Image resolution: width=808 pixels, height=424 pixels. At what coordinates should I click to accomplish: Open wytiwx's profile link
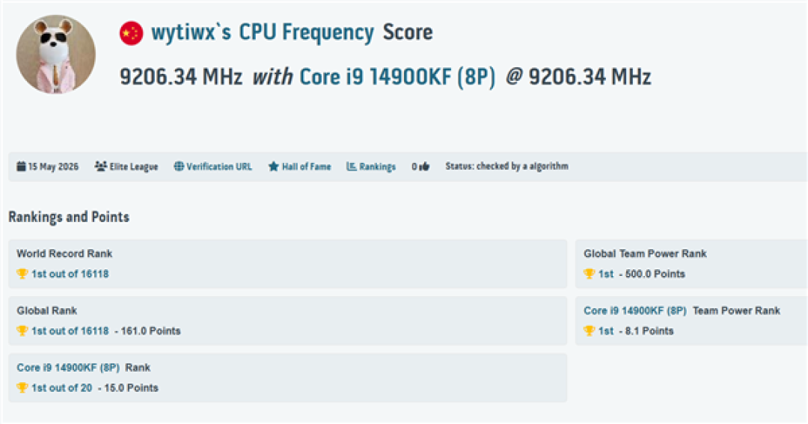[192, 32]
